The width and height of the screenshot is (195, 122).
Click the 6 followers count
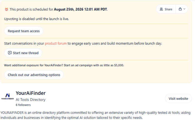click(x=23, y=105)
